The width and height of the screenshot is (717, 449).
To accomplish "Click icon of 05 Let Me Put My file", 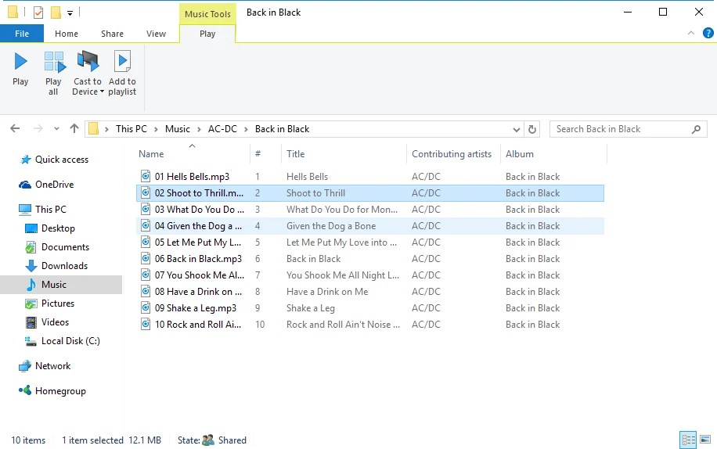I will [146, 242].
